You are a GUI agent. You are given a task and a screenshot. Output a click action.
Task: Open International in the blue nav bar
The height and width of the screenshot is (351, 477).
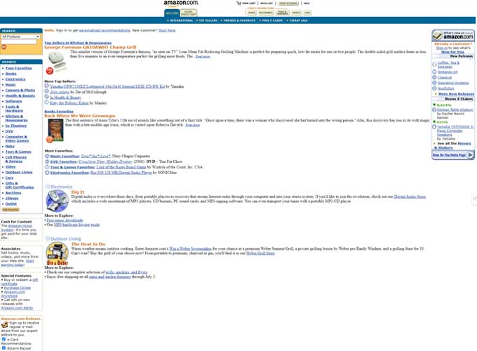(180, 20)
